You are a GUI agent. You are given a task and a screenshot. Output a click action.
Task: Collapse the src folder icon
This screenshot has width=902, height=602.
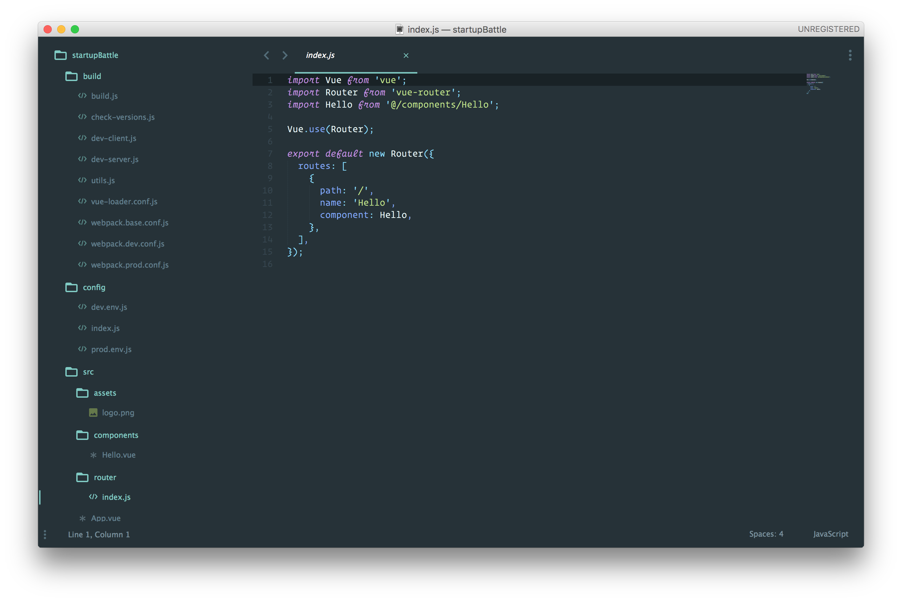(71, 372)
